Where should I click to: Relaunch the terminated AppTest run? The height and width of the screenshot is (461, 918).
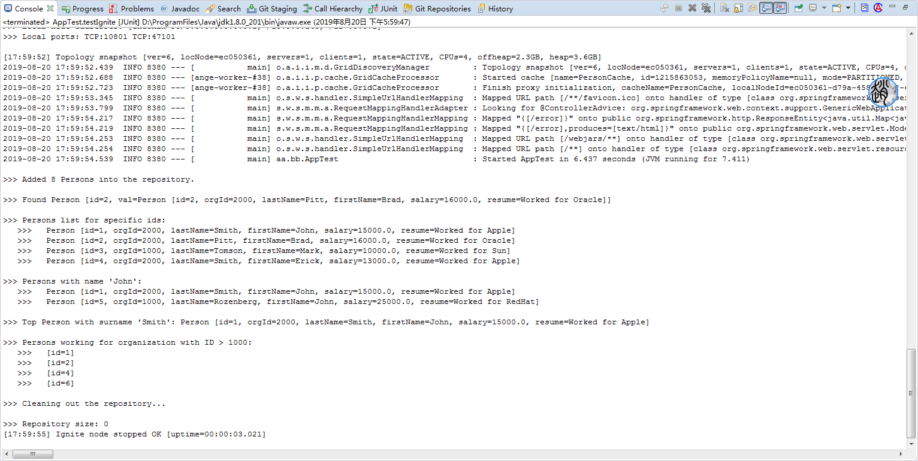[x=665, y=8]
